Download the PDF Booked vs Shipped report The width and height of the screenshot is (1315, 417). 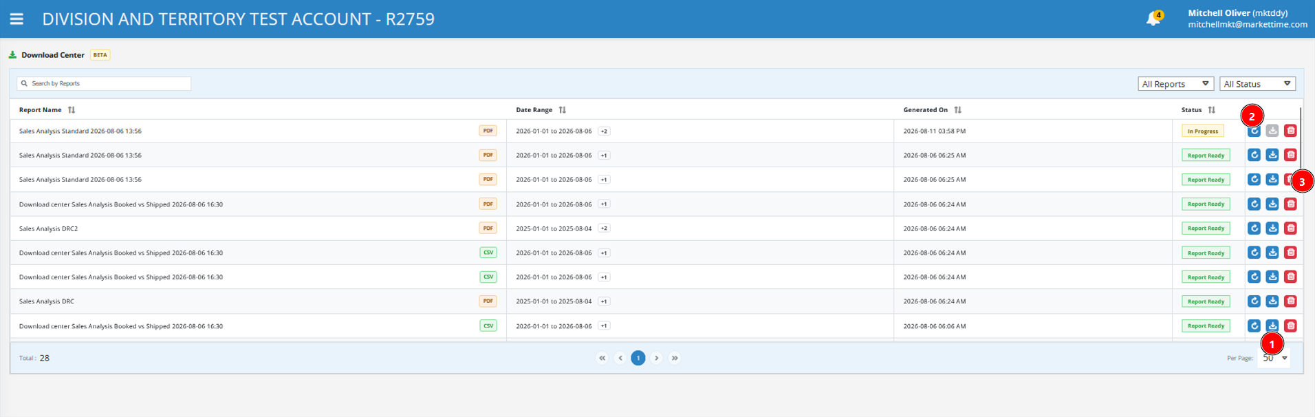[x=1272, y=204]
